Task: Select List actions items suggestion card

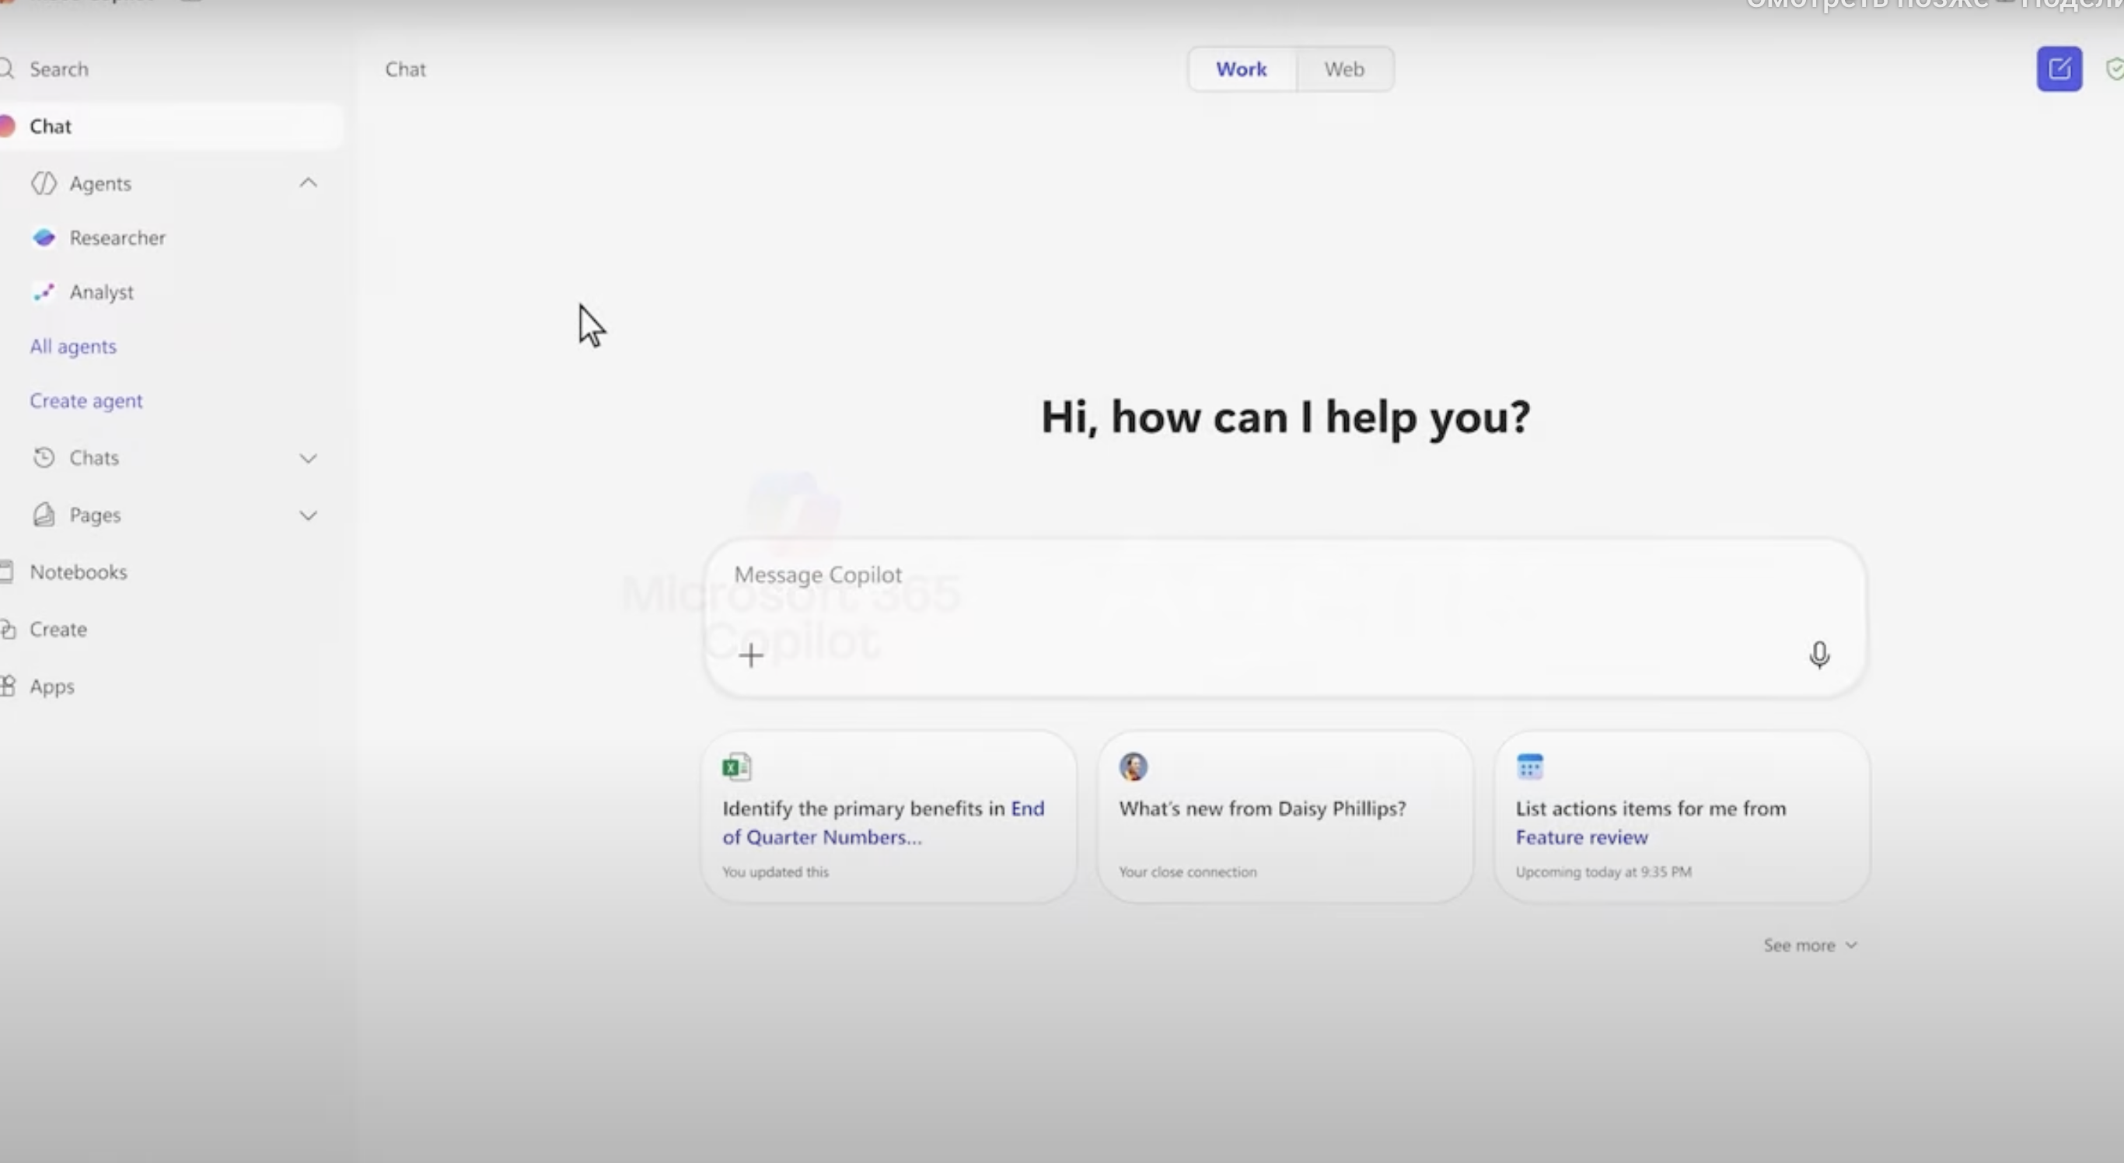Action: point(1681,816)
